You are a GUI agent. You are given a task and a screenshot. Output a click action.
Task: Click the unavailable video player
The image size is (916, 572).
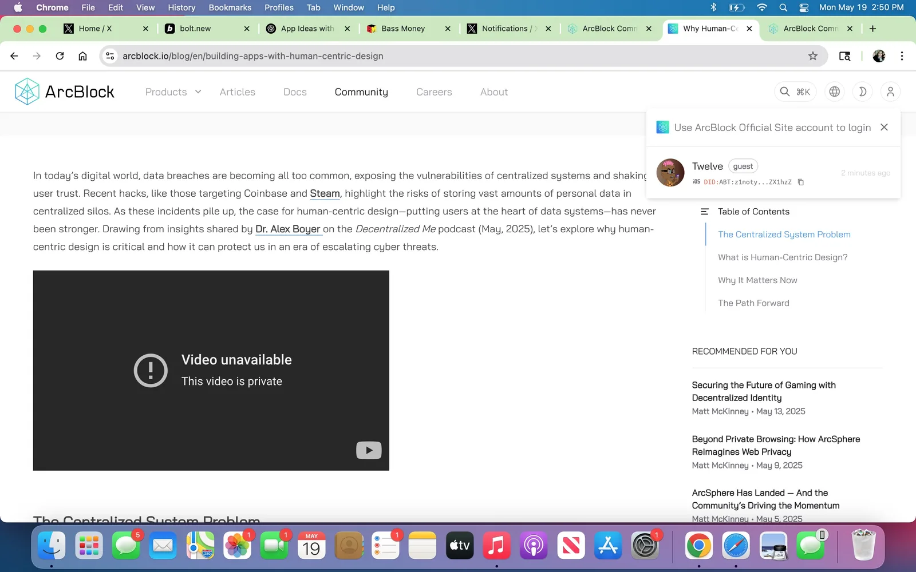click(x=211, y=371)
